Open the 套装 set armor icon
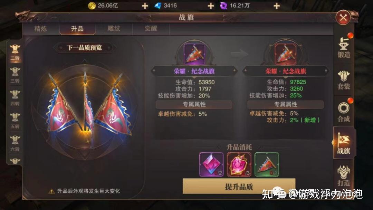 [x=344, y=80]
